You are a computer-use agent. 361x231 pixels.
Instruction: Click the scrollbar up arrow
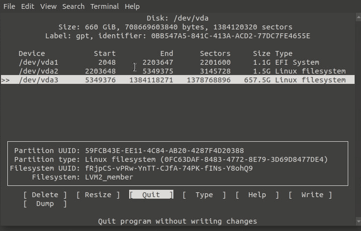(358, 17)
